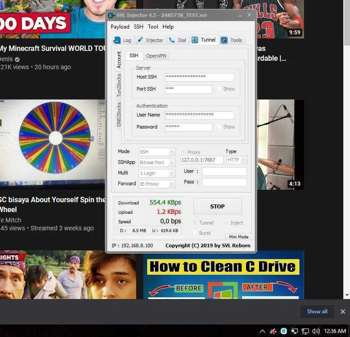Viewport: 350px width, 337px height.
Task: Click the upload speed 1.2 KBps
Action: tap(169, 212)
